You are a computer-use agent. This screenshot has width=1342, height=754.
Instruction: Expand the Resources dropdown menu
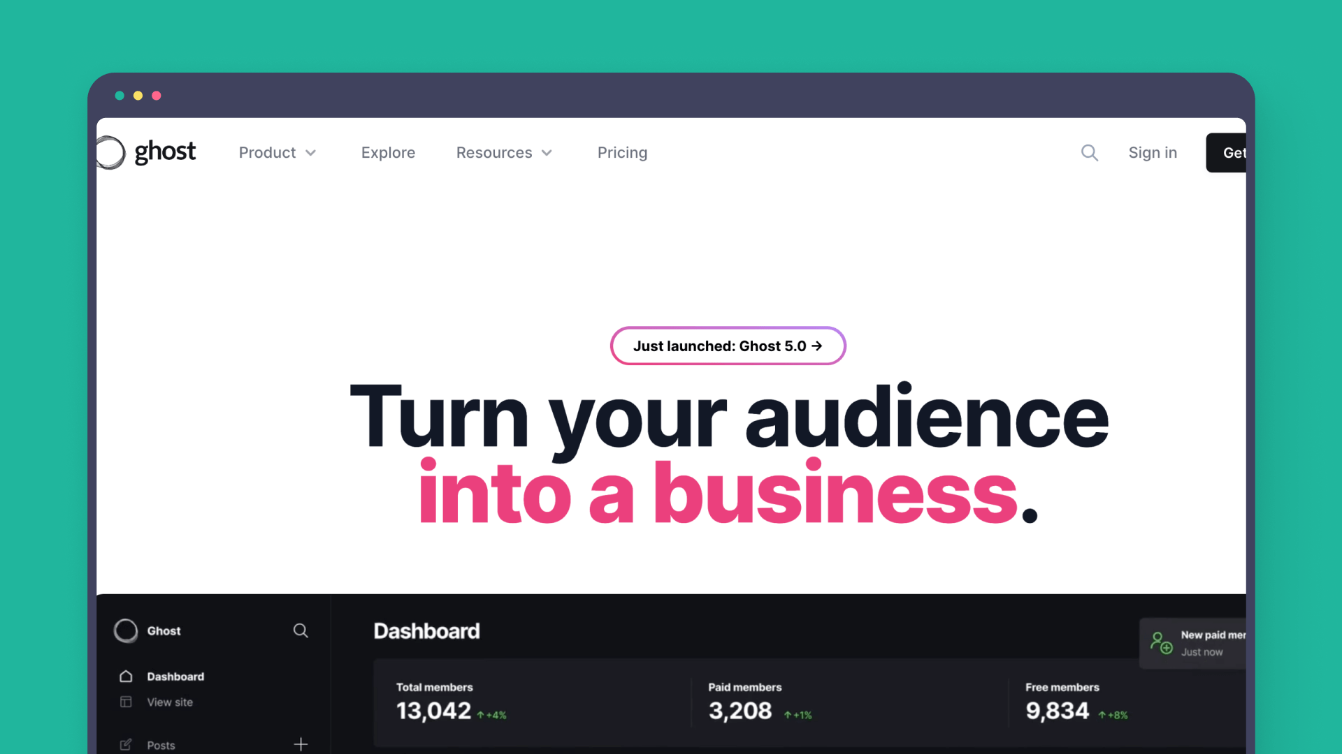point(504,153)
